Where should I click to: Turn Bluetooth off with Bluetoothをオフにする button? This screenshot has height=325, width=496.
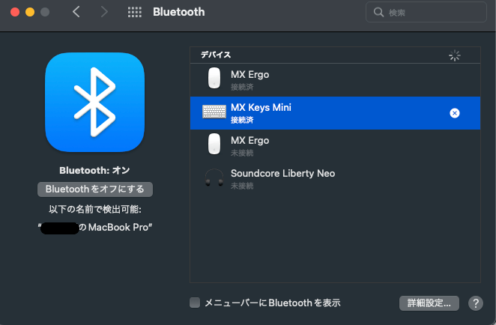click(95, 189)
